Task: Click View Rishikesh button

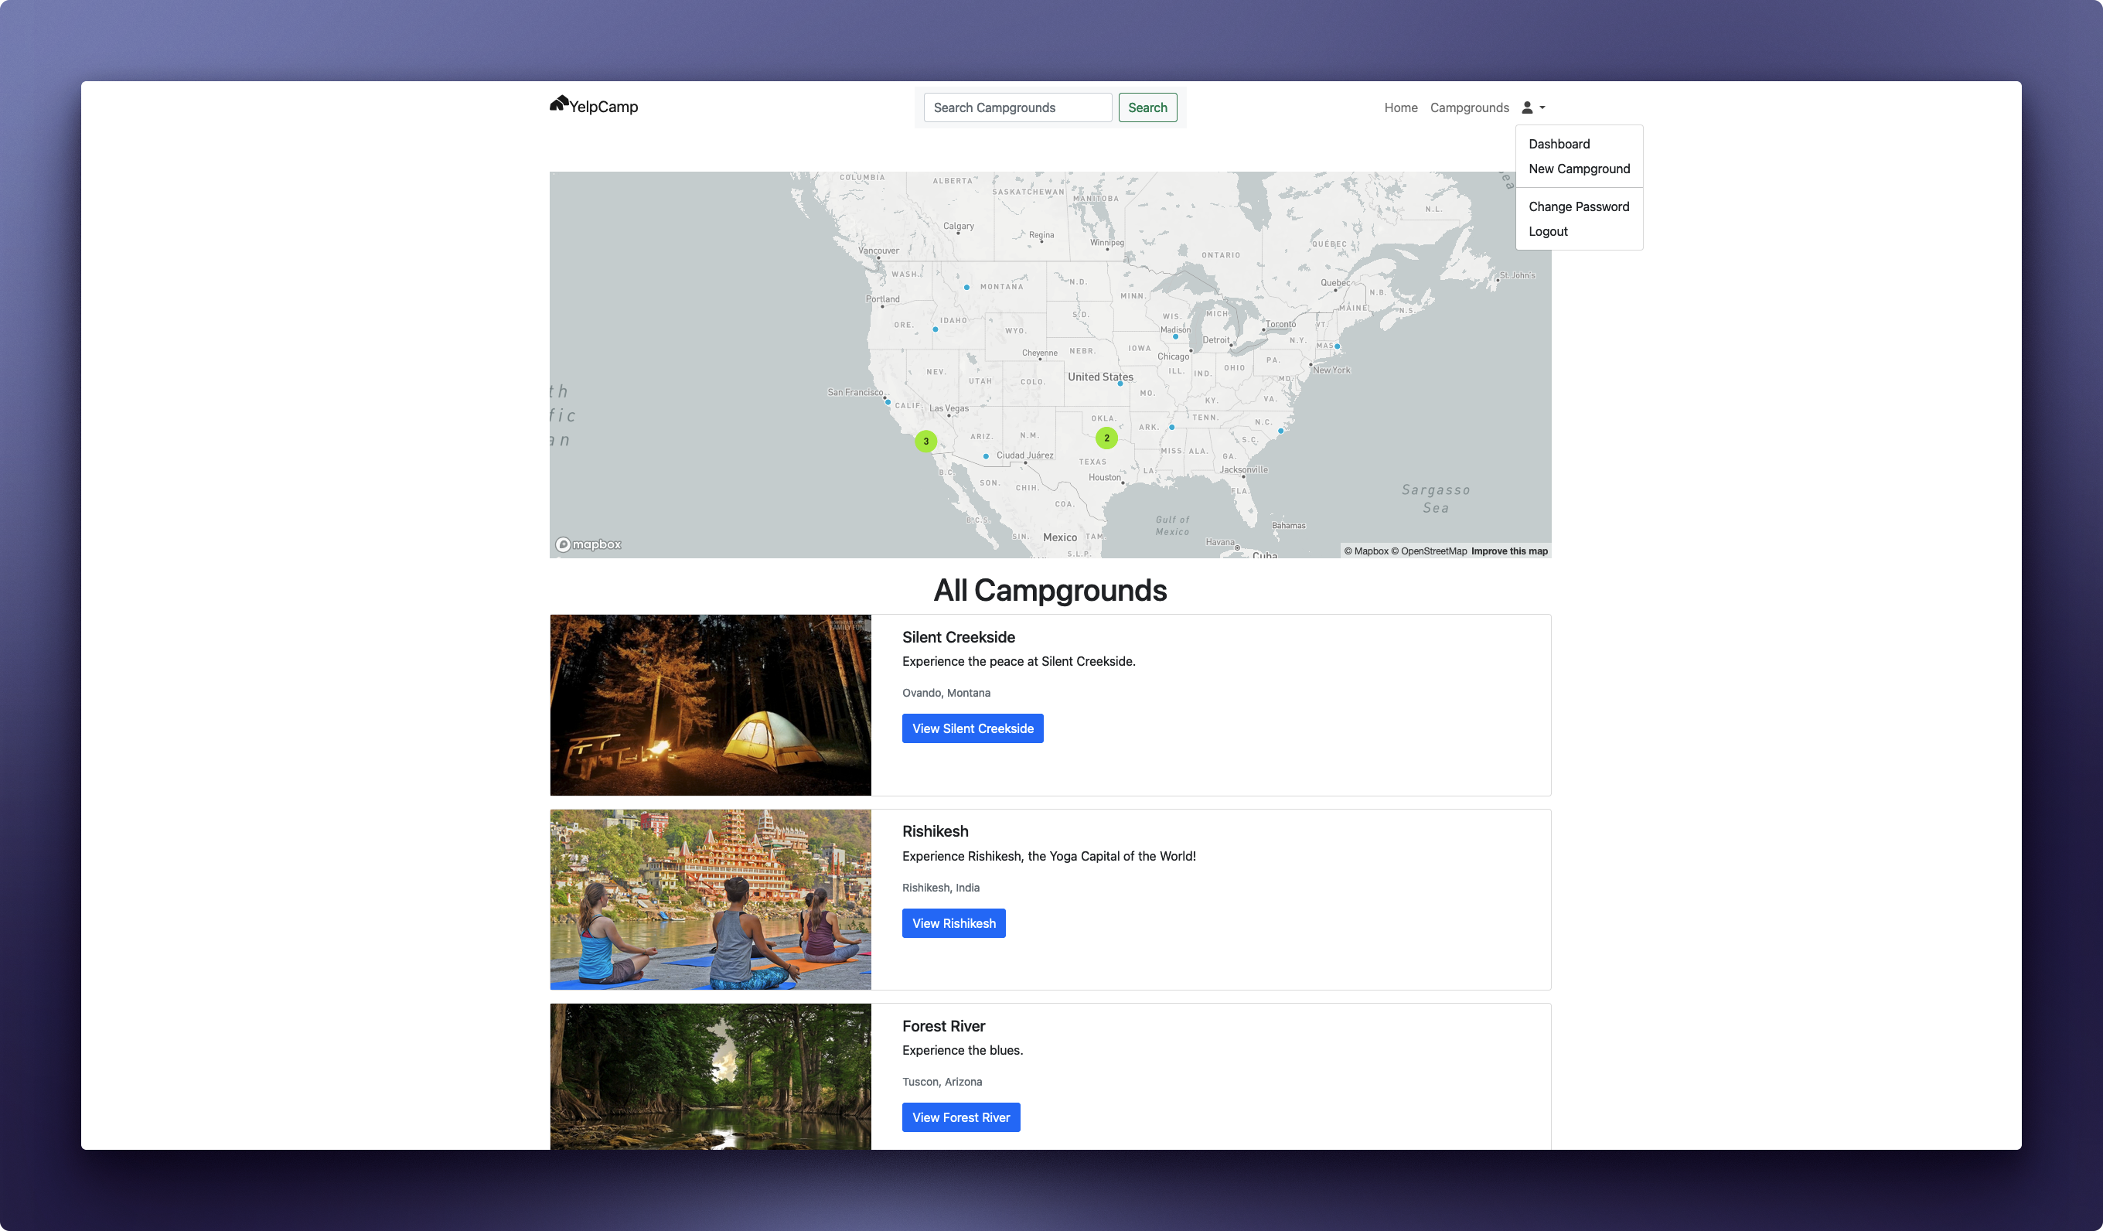Action: [953, 922]
